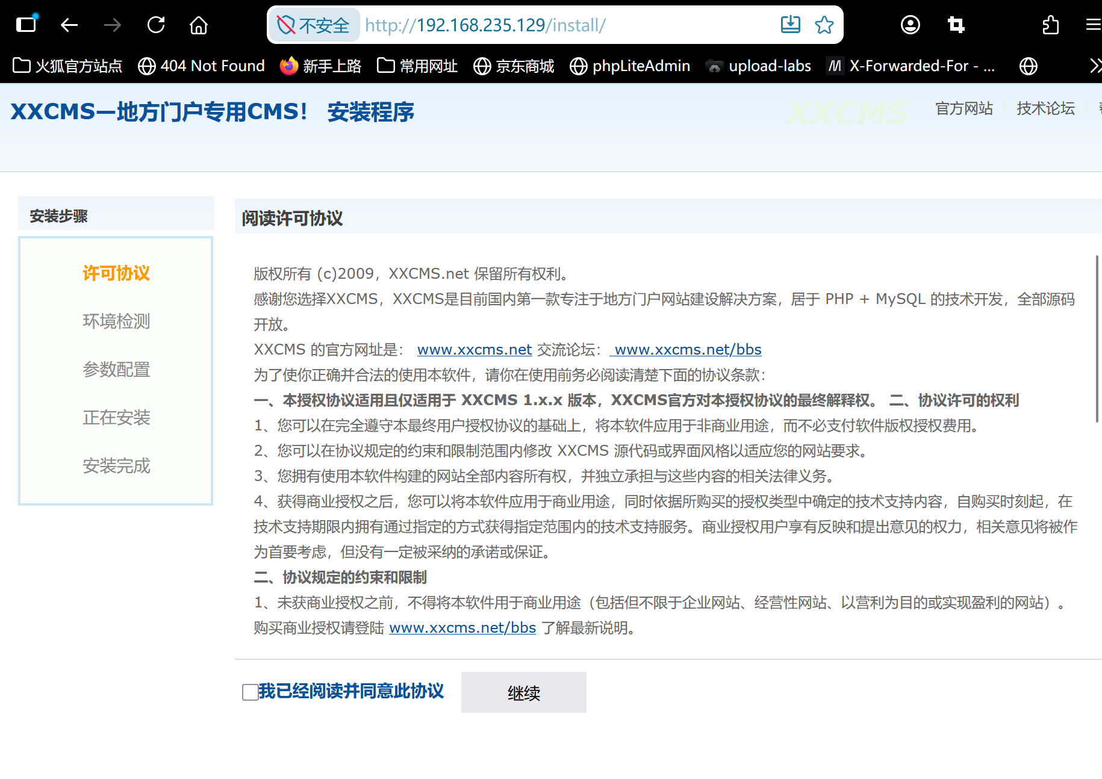The image size is (1102, 779).
Task: Reload the current install page
Action: [x=156, y=25]
